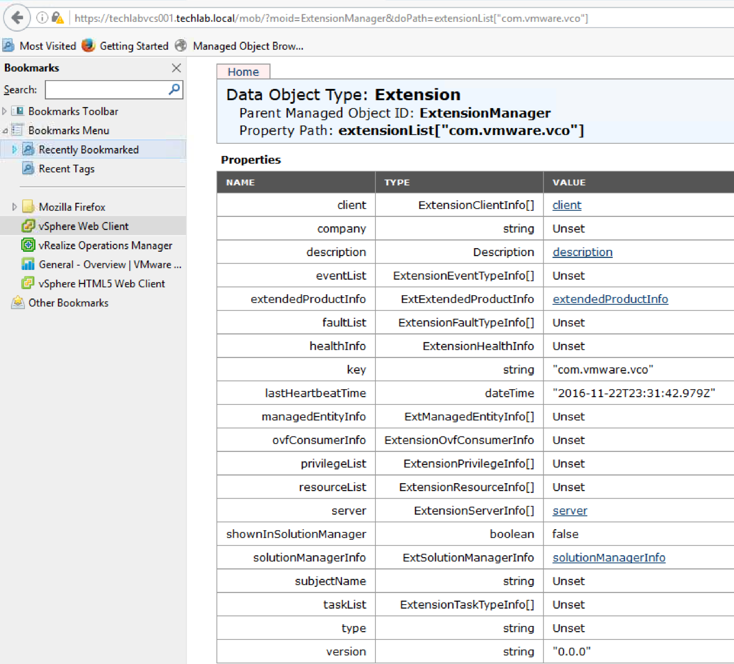Viewport: 734px width, 664px height.
Task: Follow the extendedProductInfo link
Action: pyautogui.click(x=610, y=299)
